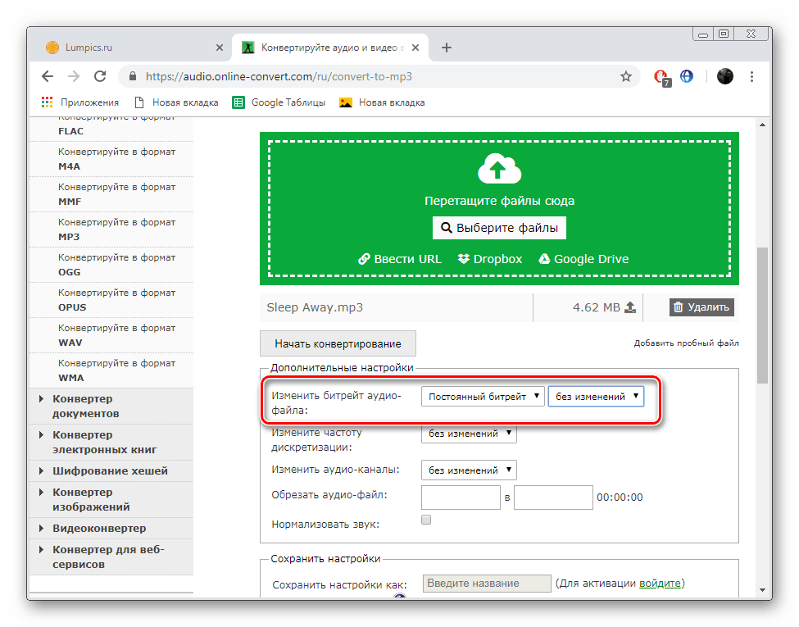Expand Конвертер электронных книг section
The height and width of the screenshot is (627, 799).
(111, 443)
